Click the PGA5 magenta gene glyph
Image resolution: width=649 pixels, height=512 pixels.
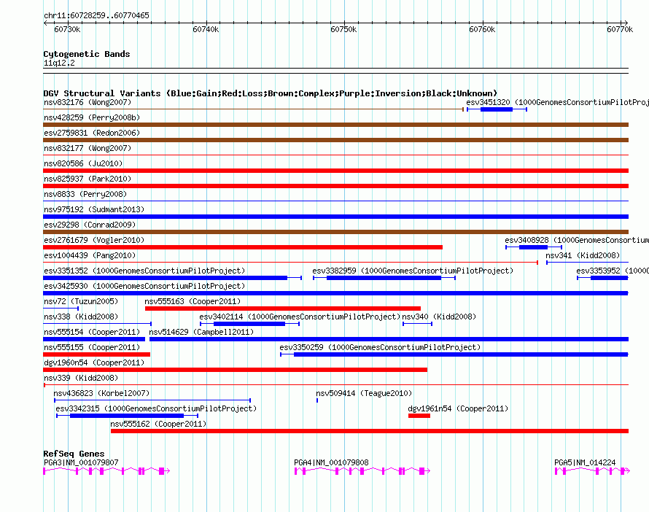592,471
